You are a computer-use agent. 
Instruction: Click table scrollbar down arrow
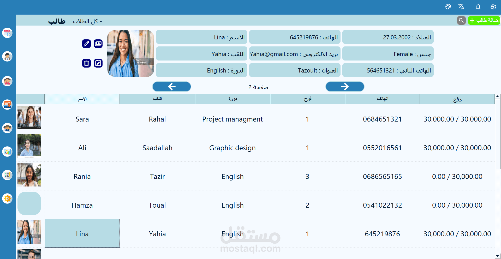(x=498, y=256)
